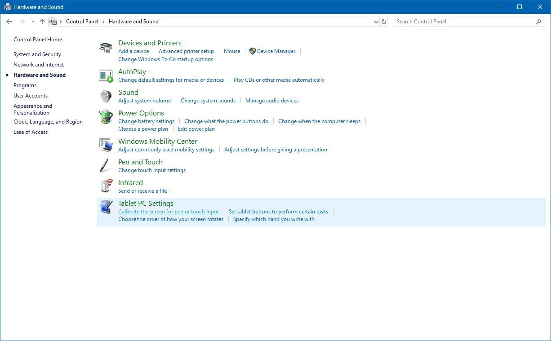Viewport: 551px width, 341px height.
Task: Open User Accounts category
Action: 31,96
